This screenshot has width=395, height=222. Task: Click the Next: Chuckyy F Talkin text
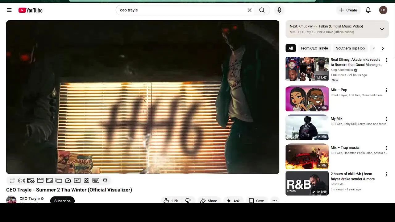coord(326,26)
